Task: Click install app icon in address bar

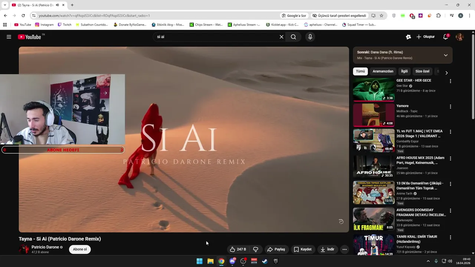Action: (373, 16)
